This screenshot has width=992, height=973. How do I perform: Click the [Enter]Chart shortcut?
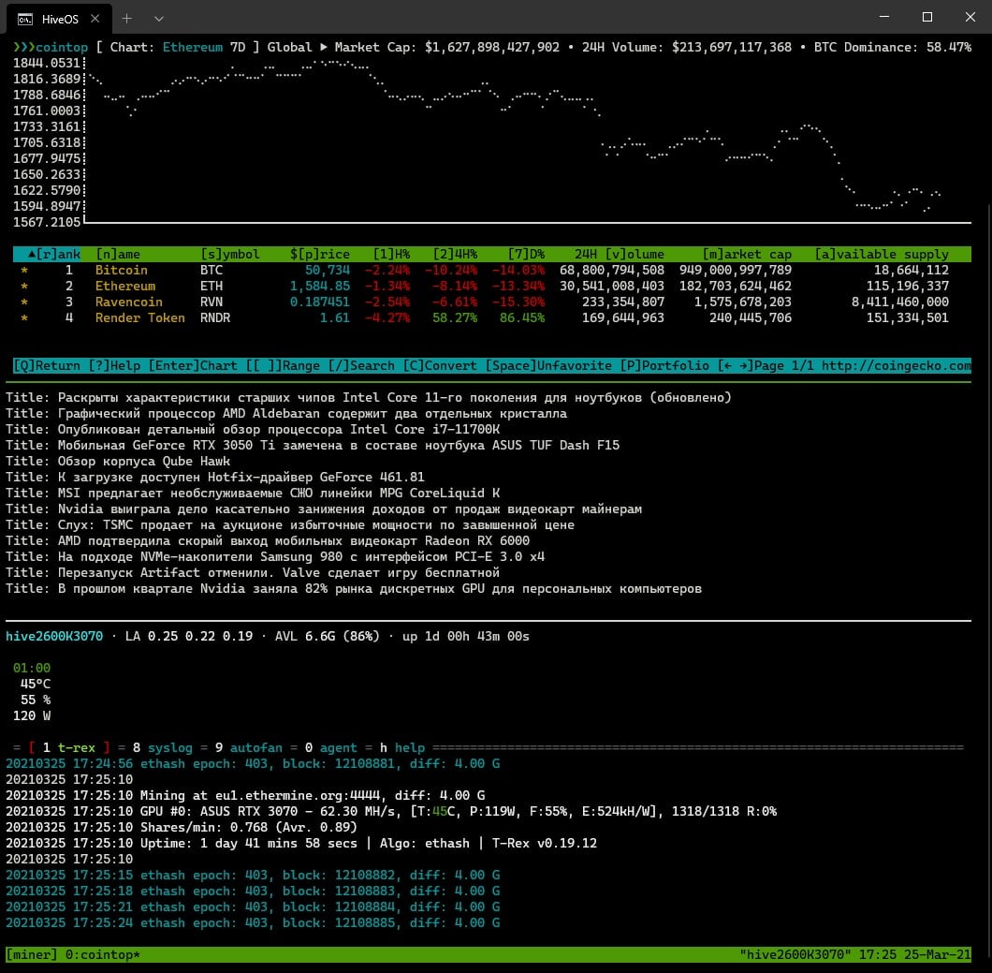coord(193,366)
